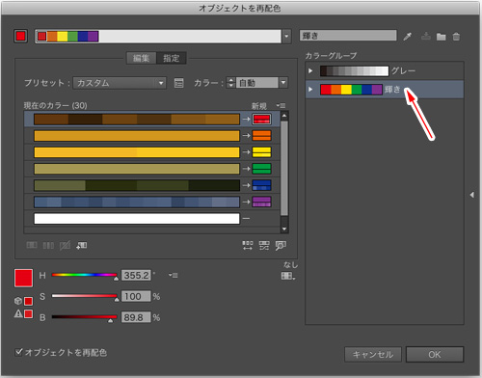Click the H value field 355.2
This screenshot has width=482, height=378.
[x=136, y=276]
